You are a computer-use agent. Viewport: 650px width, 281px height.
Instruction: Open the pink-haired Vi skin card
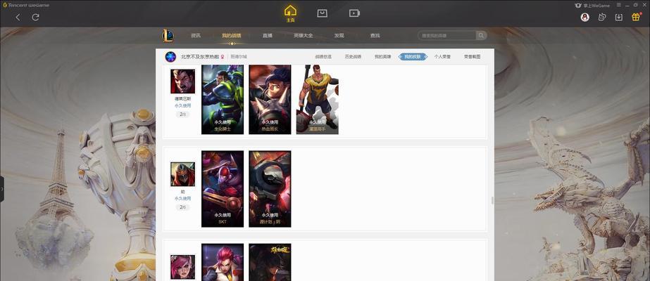223,262
